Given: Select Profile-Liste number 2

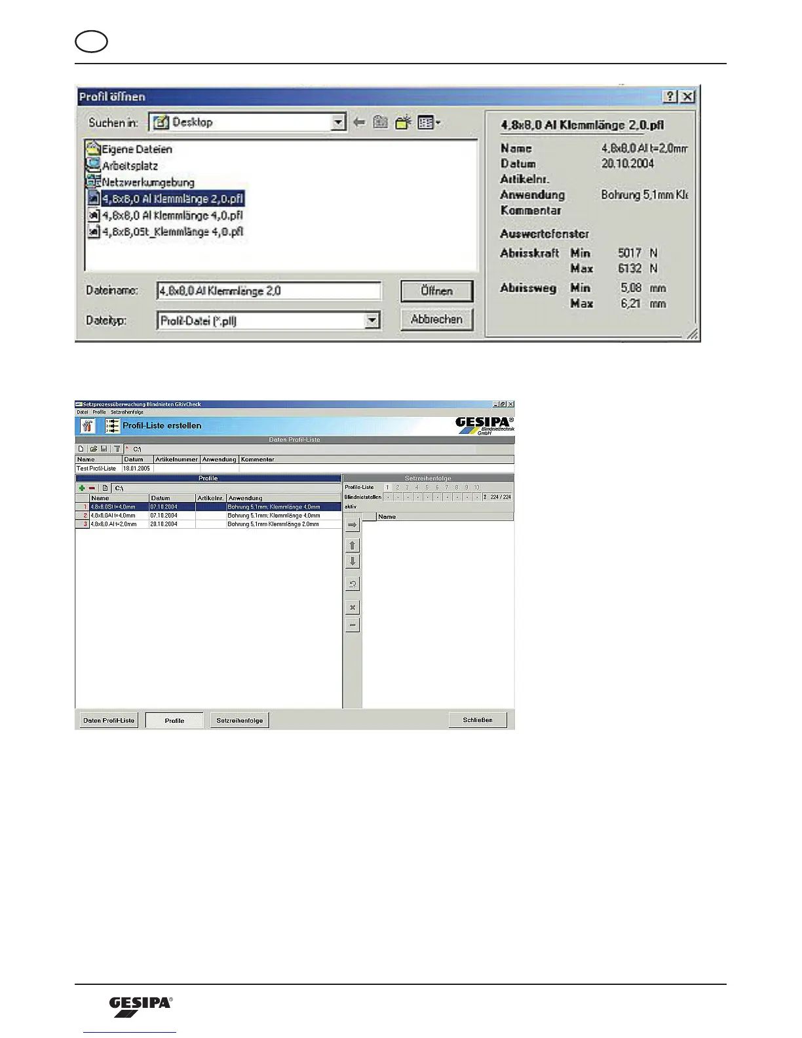Looking at the screenshot, I should click(x=397, y=488).
